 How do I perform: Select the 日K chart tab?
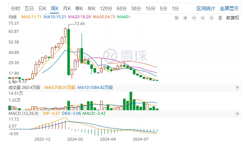coord(43,8)
